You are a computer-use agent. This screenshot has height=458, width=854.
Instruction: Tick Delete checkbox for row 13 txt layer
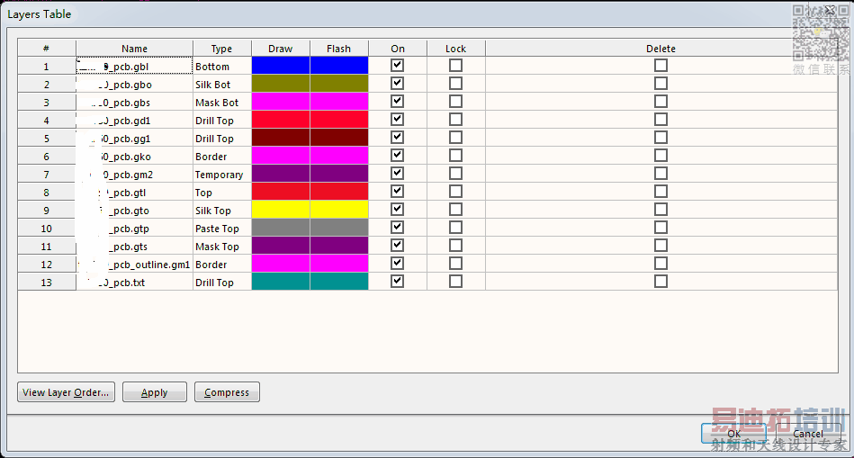(661, 281)
